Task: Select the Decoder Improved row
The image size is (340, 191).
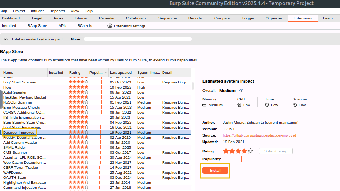Action: 96,132
